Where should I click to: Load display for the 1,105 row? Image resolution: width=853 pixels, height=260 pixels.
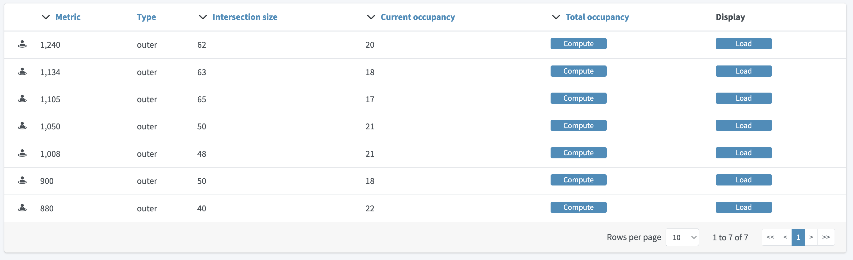pyautogui.click(x=743, y=99)
